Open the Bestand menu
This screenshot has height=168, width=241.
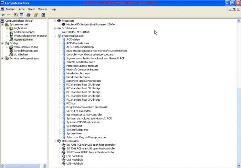point(10,9)
